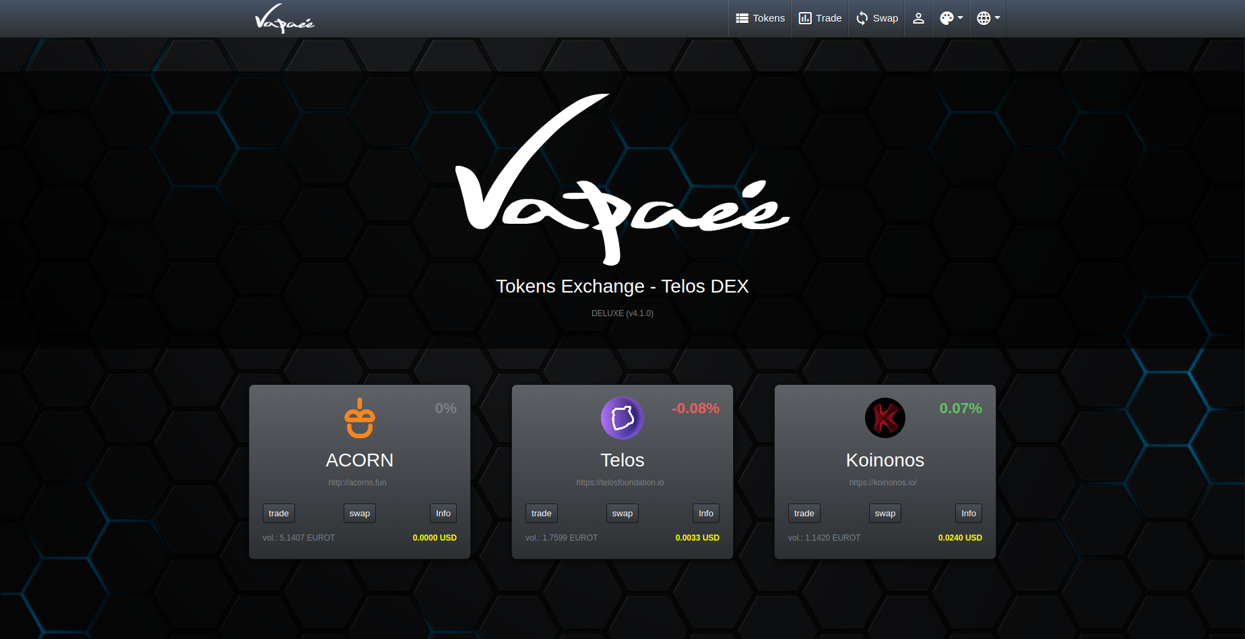Open the user account icon

tap(918, 18)
